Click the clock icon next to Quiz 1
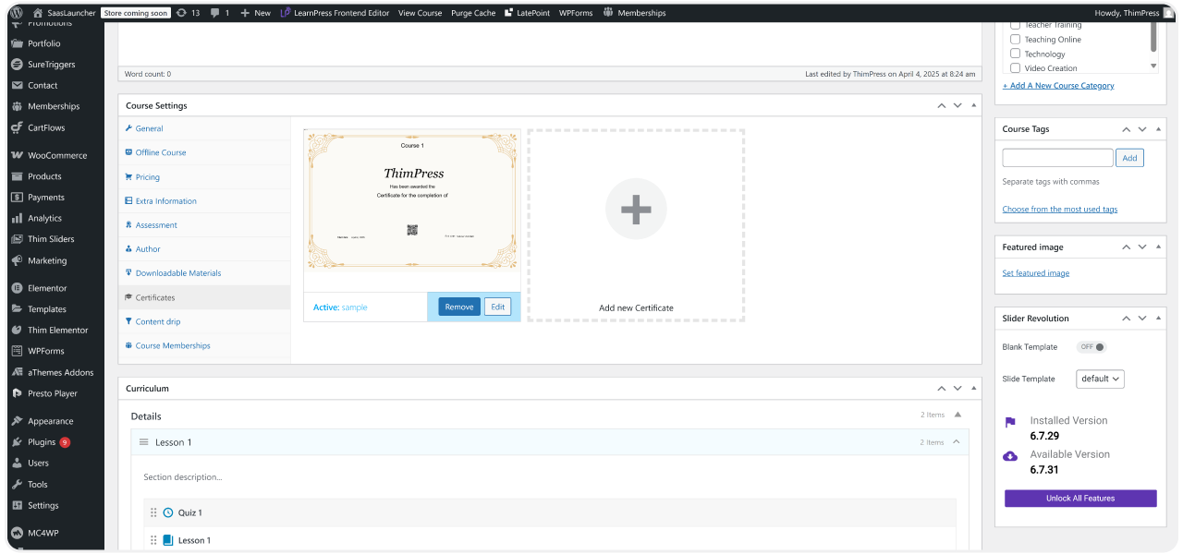Image resolution: width=1183 pixels, height=554 pixels. (x=167, y=512)
